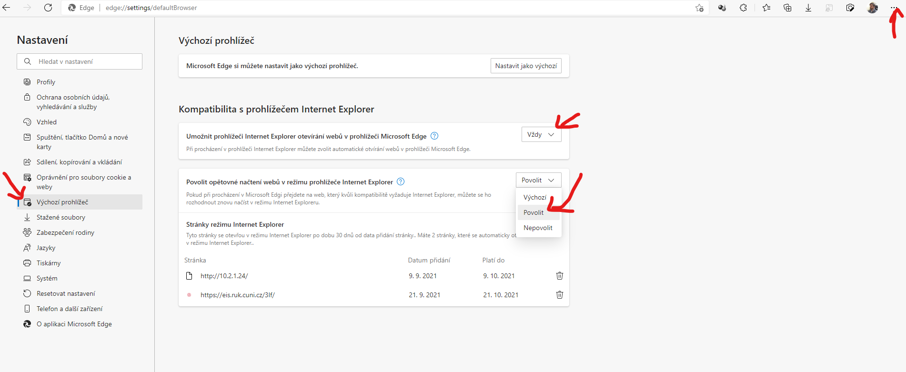The width and height of the screenshot is (906, 372).
Task: Click the date 9. 10. 2021
Action: (x=499, y=276)
